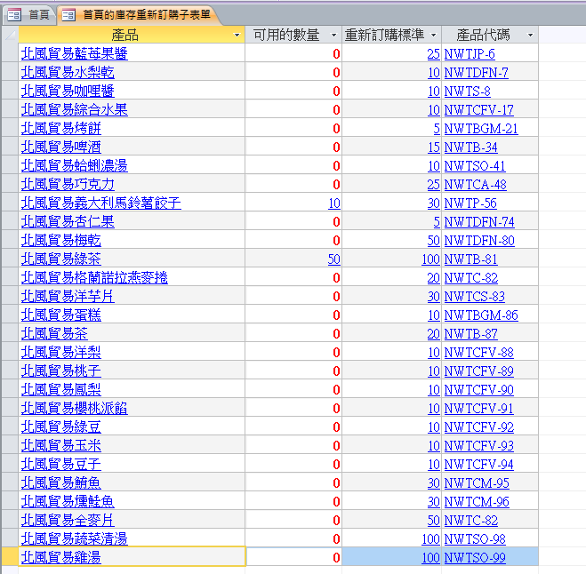Click the form icon on 首頁的庫存重新訂購子表單 tab
Image resolution: width=586 pixels, height=574 pixels.
[68, 15]
